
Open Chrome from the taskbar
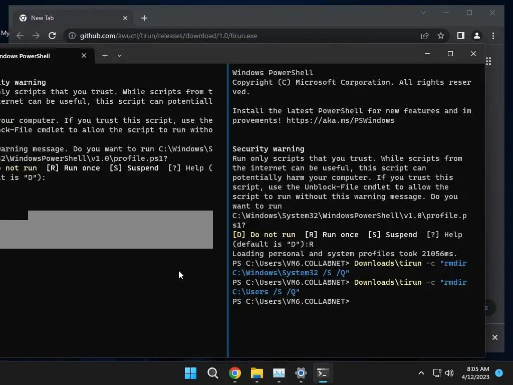[x=234, y=373]
